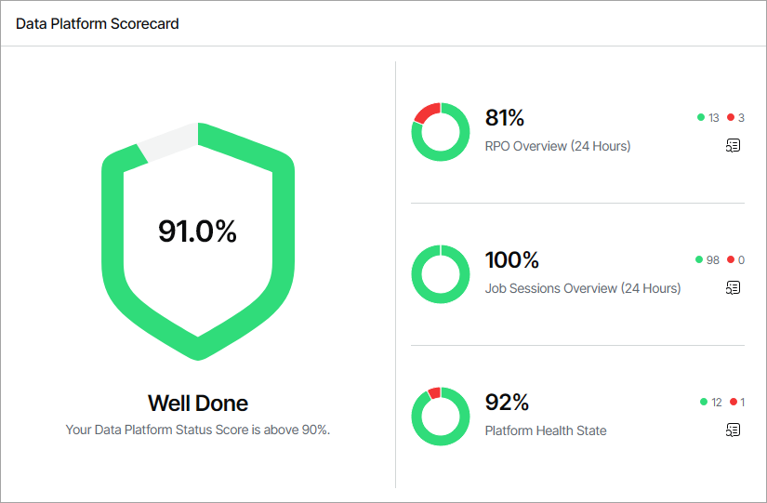The height and width of the screenshot is (503, 767).
Task: Select the RPO Overview (24 Hours) label
Action: point(558,146)
